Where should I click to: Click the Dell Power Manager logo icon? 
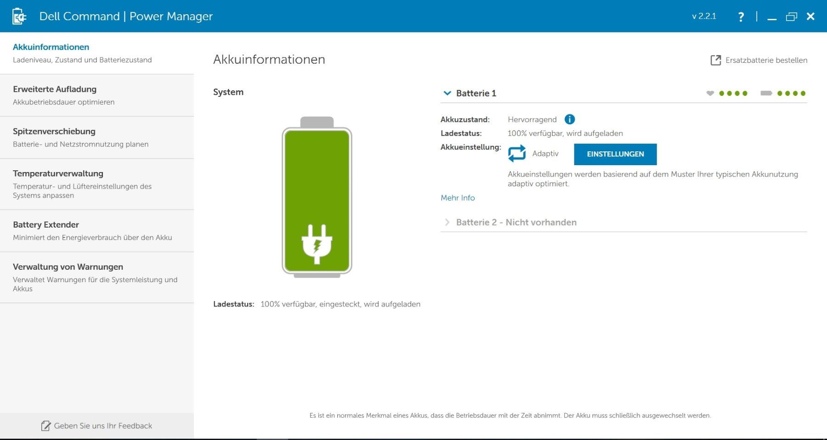(x=19, y=17)
